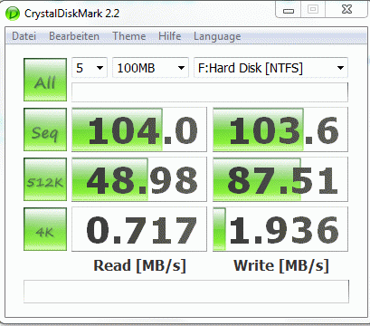
Task: Select the 512K read result 48.98
Action: point(139,179)
